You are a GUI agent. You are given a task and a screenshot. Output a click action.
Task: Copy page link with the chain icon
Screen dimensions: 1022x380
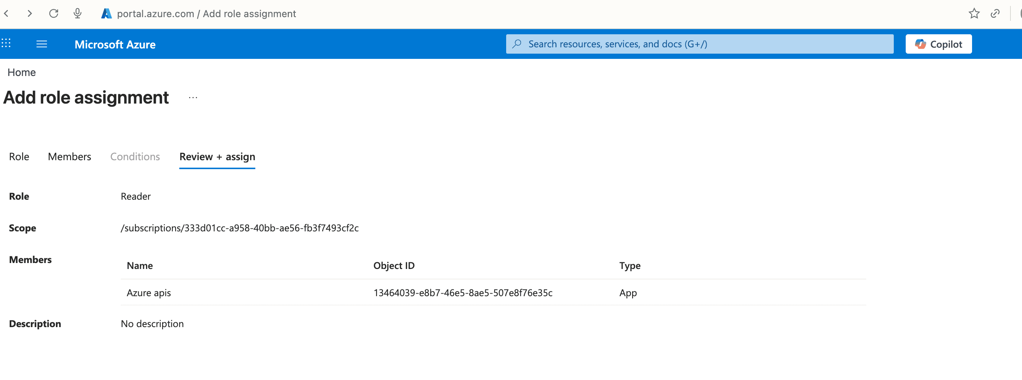(995, 13)
